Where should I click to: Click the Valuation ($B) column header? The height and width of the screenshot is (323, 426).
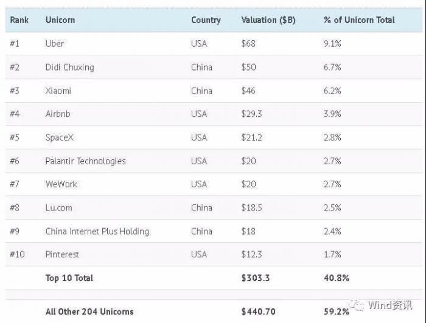tap(268, 20)
